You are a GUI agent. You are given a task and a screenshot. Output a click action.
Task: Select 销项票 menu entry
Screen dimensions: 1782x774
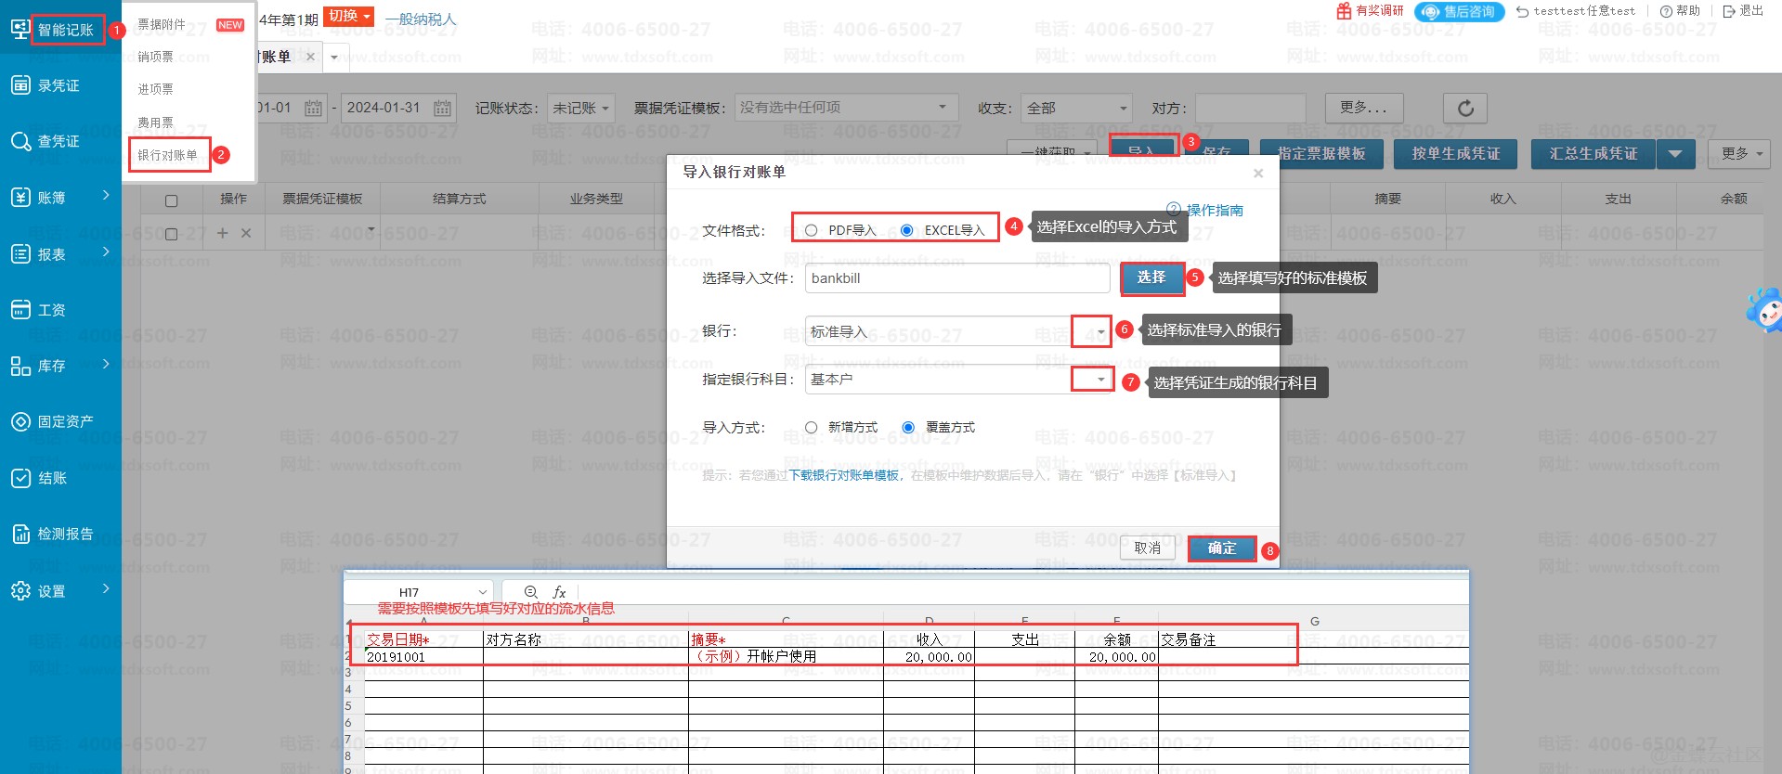(156, 57)
